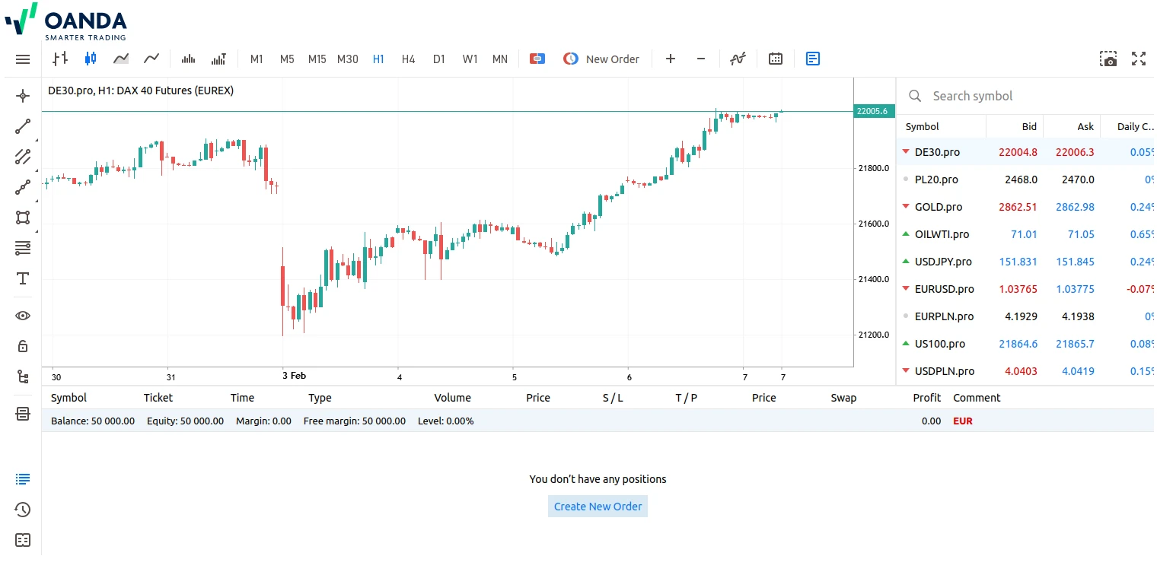This screenshot has height=575, width=1157.
Task: Open the trade history tab
Action: pyautogui.click(x=23, y=510)
